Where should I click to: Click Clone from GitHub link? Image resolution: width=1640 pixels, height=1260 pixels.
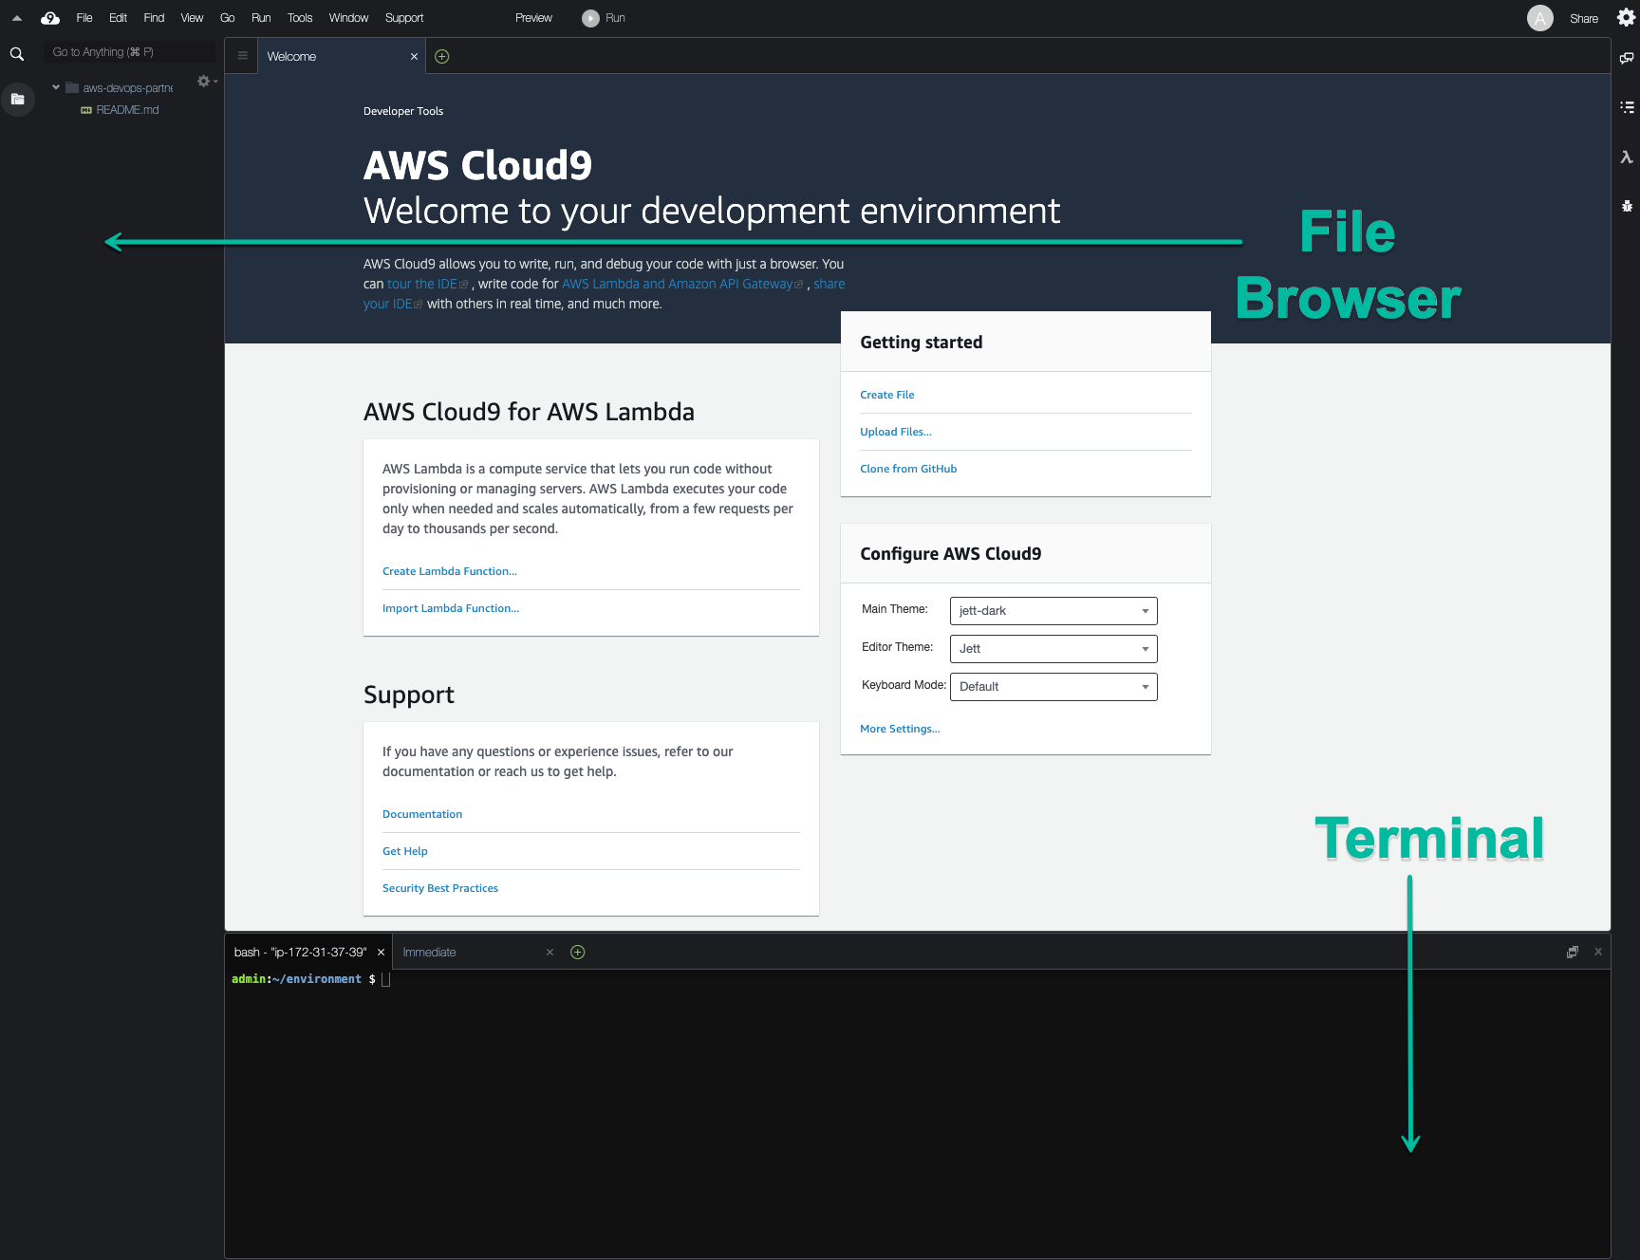(x=907, y=469)
